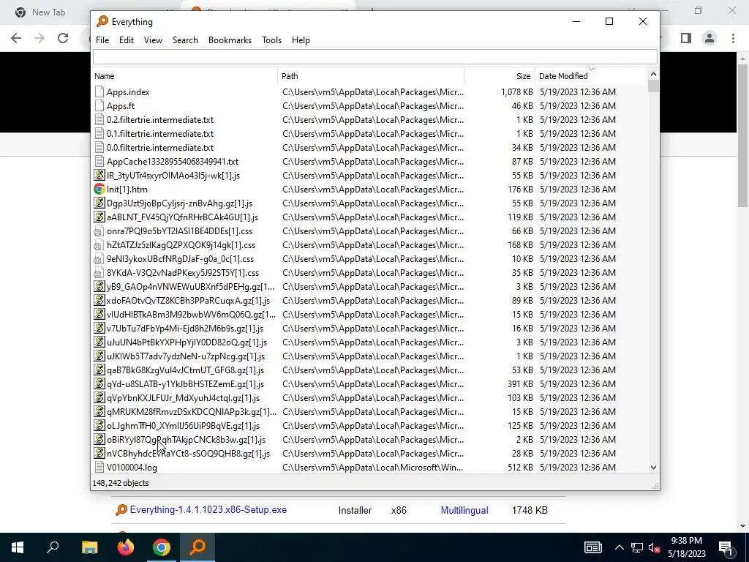
Task: Click the 148,242 objects status text
Action: [x=121, y=483]
